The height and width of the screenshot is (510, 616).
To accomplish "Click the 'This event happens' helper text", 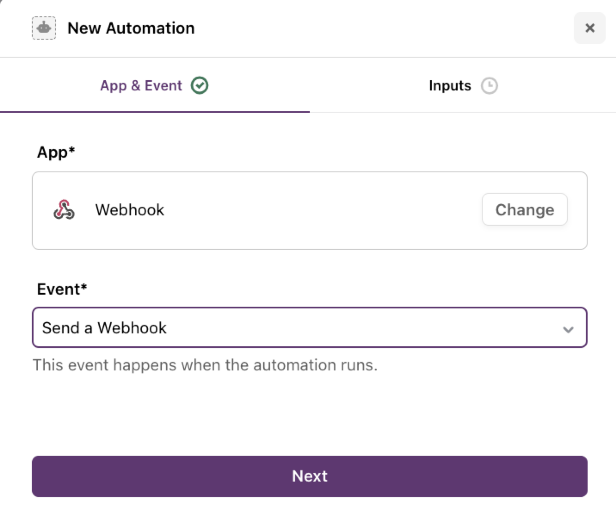I will pos(205,365).
